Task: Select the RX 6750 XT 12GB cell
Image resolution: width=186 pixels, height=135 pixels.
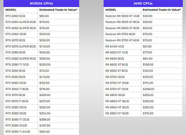Action: click(122, 89)
